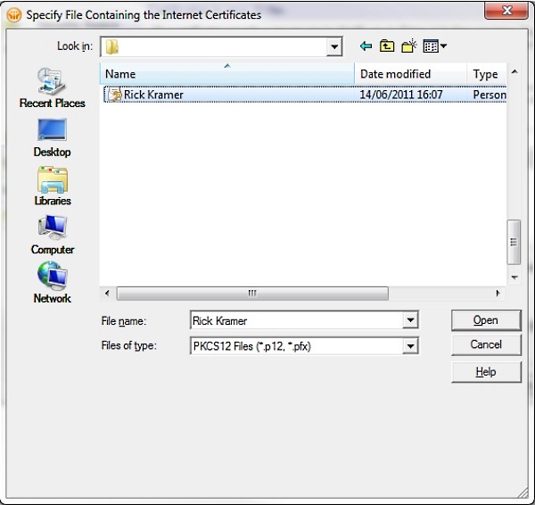
Task: Select the Rick Kramer certificate file
Action: click(305, 95)
